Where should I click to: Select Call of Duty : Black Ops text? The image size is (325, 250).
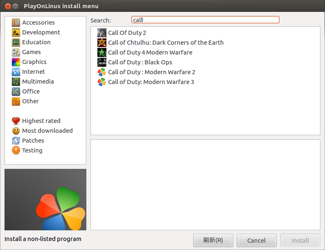pyautogui.click(x=140, y=62)
